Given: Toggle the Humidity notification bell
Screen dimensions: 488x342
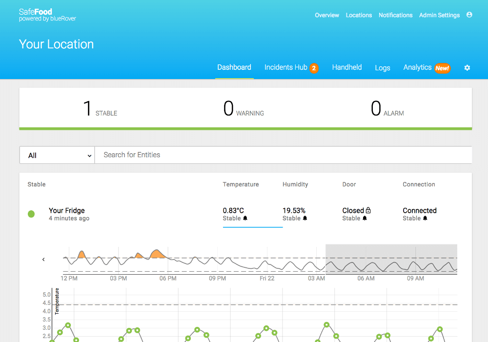Looking at the screenshot, I should 306,219.
